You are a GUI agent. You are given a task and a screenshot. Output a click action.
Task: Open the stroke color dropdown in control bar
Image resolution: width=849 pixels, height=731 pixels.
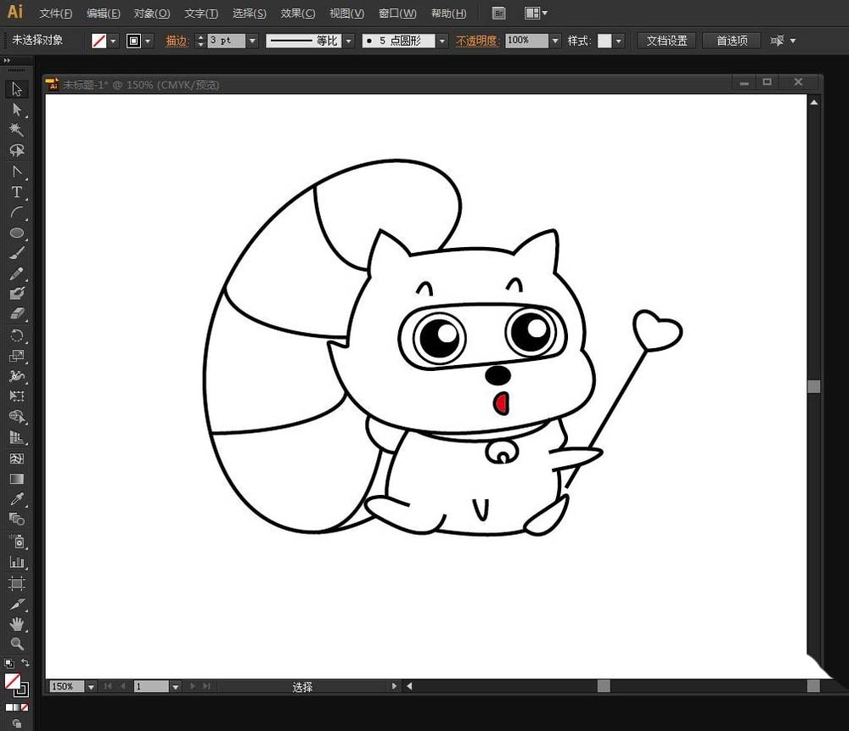147,41
